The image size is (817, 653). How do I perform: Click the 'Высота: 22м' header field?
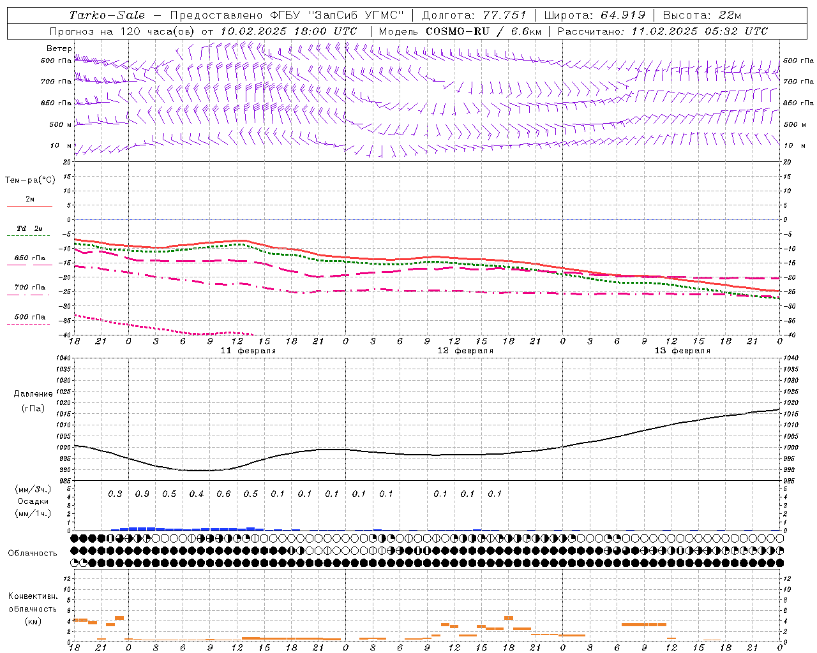(x=702, y=15)
